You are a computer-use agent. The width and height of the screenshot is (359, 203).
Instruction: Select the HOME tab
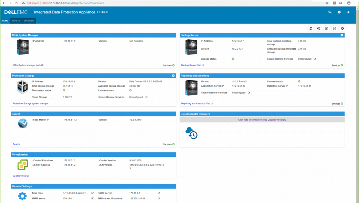pos(5,21)
